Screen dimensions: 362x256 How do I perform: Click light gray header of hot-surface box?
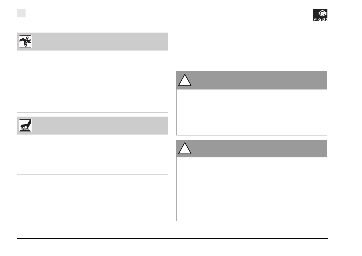(x=92, y=126)
